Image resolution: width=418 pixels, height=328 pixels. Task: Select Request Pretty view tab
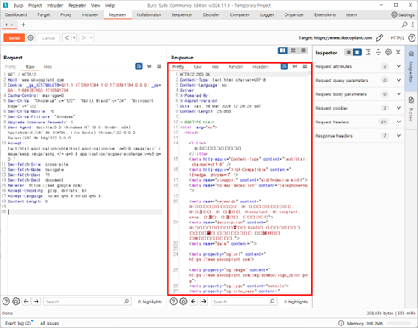(10, 67)
